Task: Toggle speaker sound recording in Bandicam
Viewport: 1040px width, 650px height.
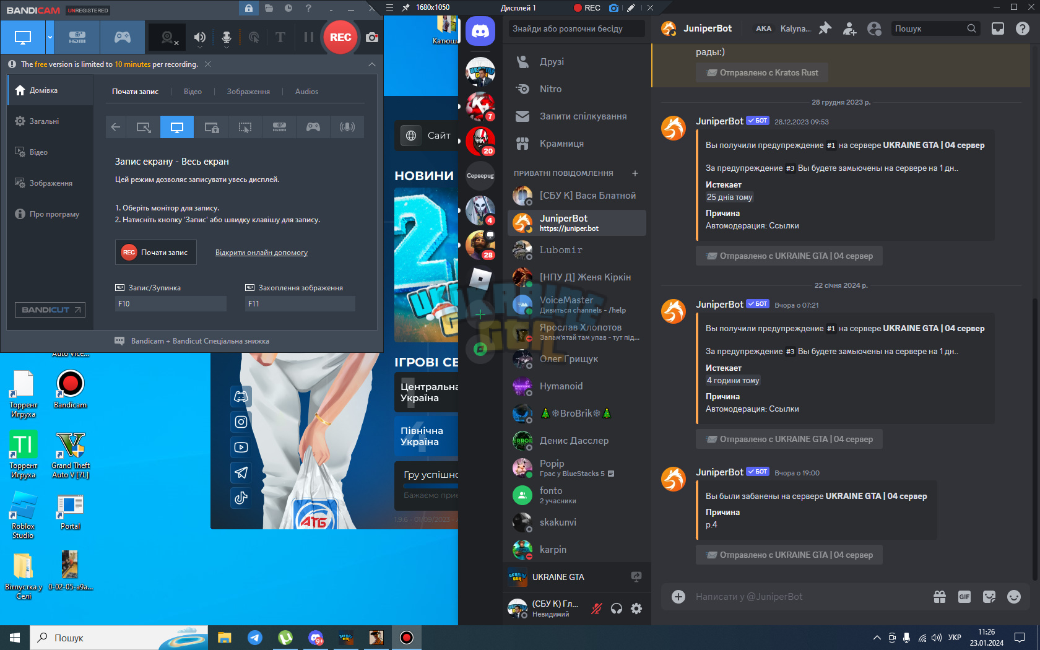Action: point(199,38)
